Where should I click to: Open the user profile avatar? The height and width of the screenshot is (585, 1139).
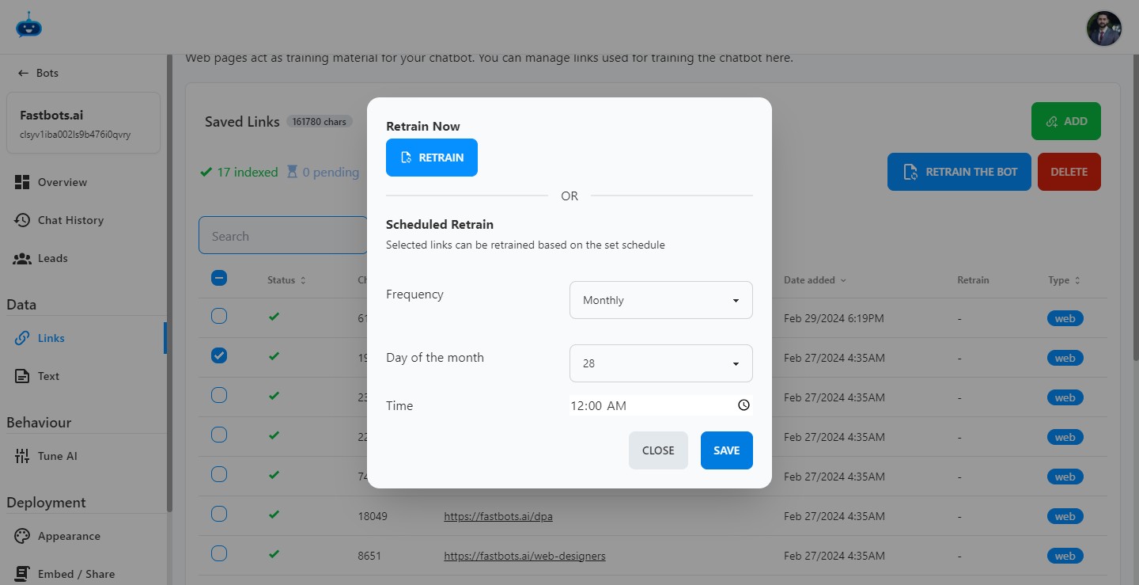[x=1103, y=28]
